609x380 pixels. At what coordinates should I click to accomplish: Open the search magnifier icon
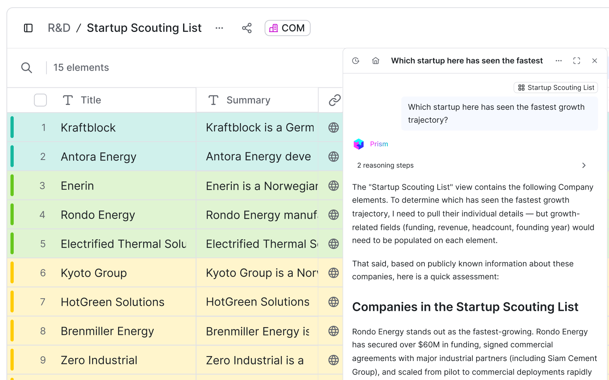[x=26, y=68]
